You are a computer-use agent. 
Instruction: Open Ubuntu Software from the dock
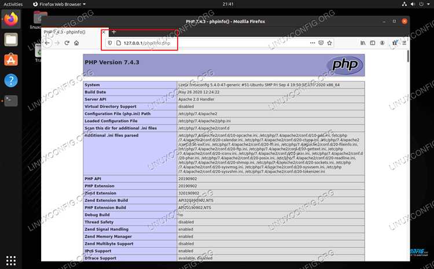point(11,60)
